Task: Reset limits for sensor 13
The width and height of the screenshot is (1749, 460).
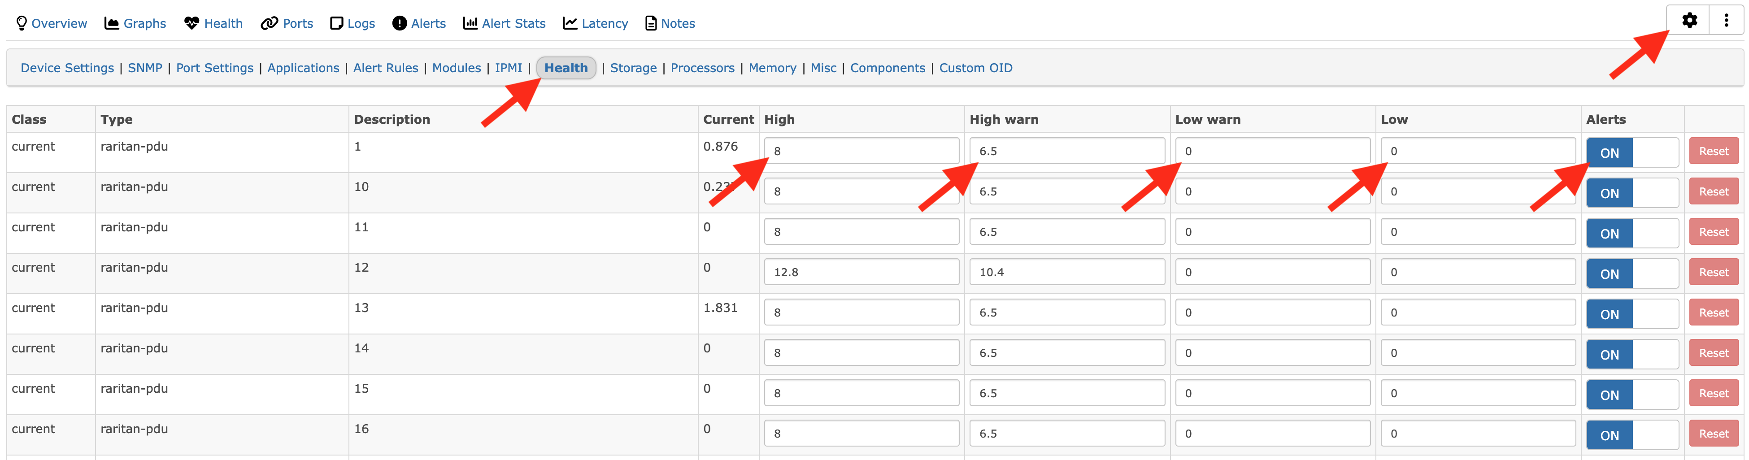Action: pyautogui.click(x=1714, y=313)
